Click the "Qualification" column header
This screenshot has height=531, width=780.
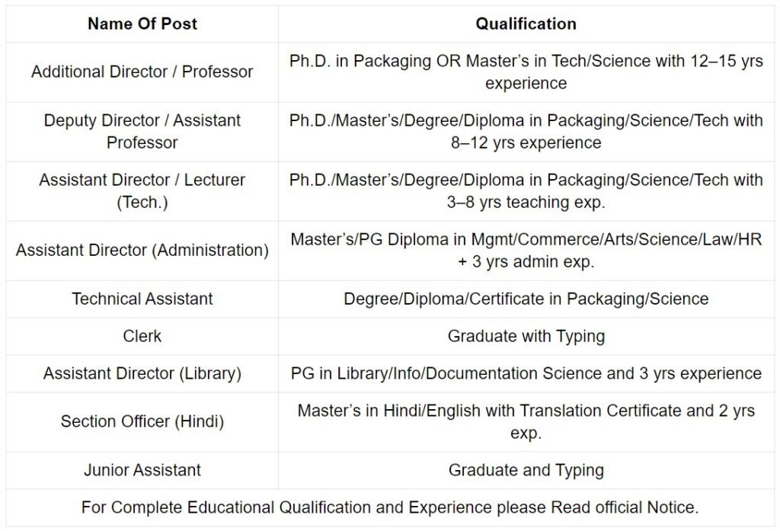(x=526, y=24)
